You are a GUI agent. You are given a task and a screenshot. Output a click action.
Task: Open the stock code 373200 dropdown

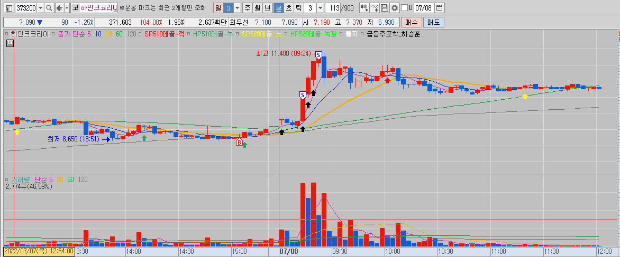tap(40, 7)
